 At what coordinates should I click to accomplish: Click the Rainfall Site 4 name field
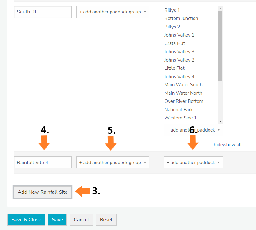[x=43, y=162]
